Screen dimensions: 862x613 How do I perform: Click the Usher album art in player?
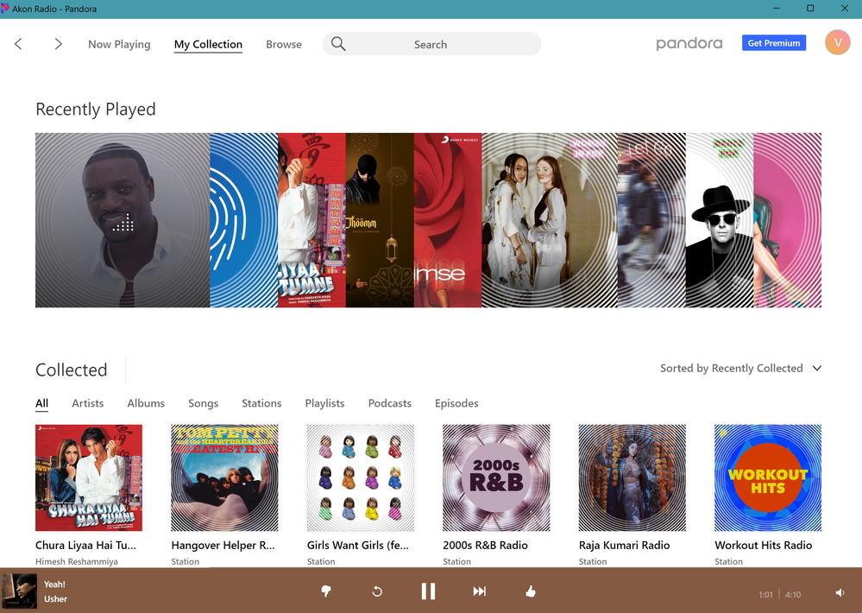click(x=19, y=591)
